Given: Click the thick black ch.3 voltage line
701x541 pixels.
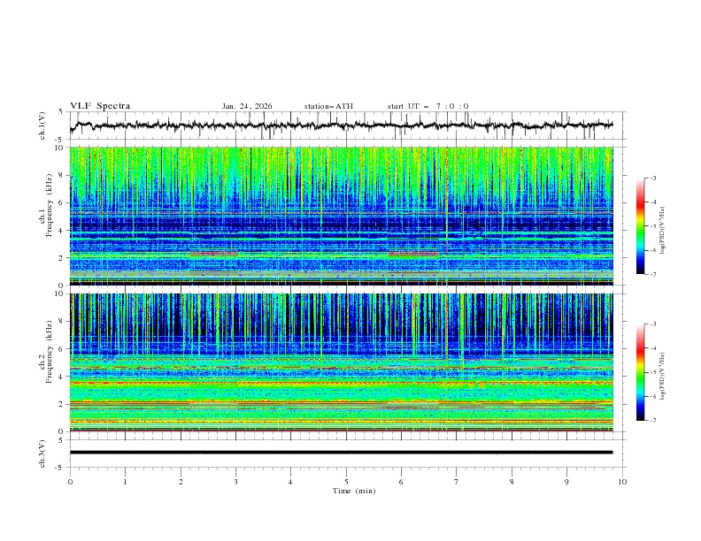Looking at the screenshot, I should (345, 453).
